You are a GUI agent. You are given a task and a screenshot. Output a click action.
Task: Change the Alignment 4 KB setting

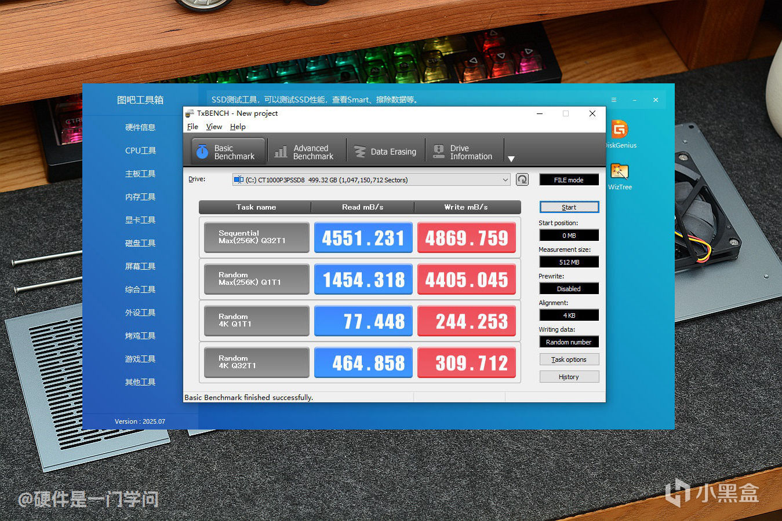tap(569, 315)
